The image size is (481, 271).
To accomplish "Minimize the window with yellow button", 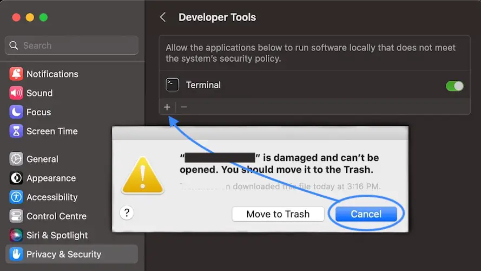I will tap(30, 17).
